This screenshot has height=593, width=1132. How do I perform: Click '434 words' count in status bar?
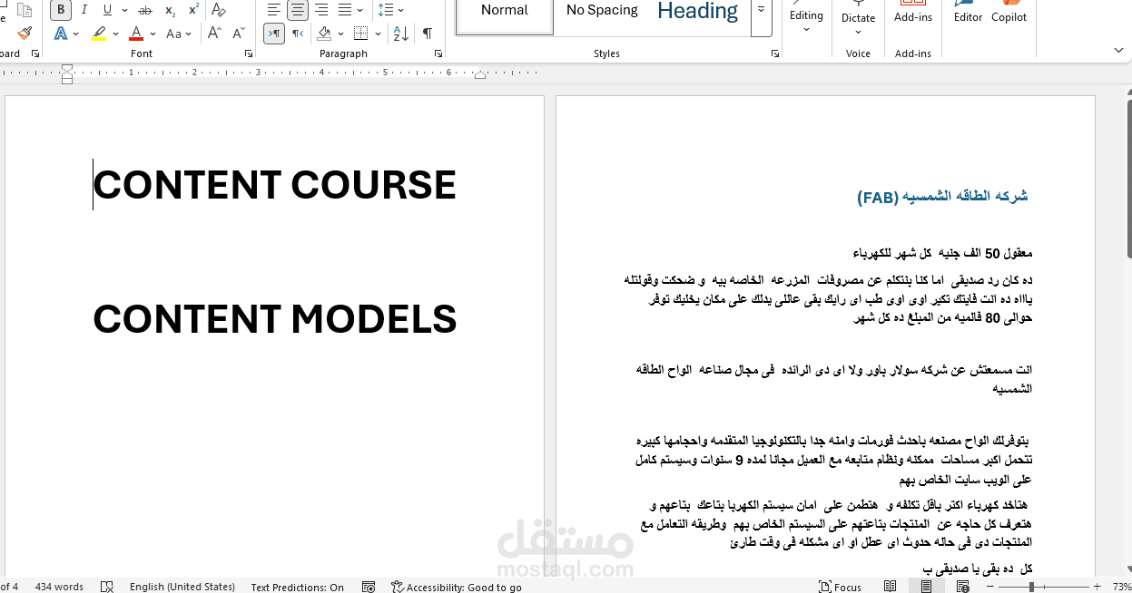tap(57, 587)
